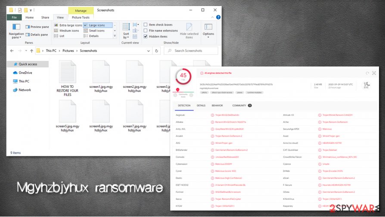Image resolution: width=385 pixels, height=217 pixels.
Task: Click community score marker on slider
Action: pyautogui.click(x=177, y=90)
